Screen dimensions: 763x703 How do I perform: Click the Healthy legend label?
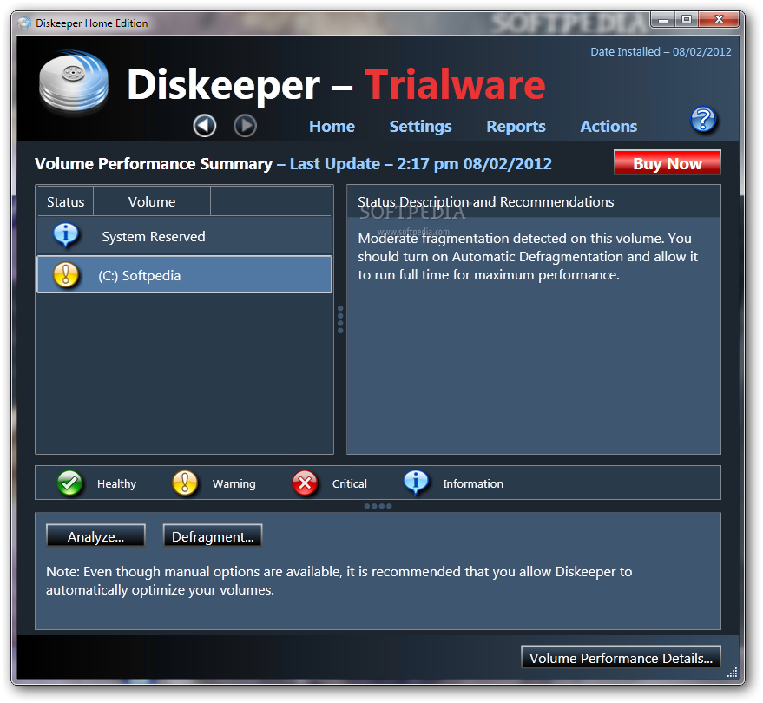point(117,483)
